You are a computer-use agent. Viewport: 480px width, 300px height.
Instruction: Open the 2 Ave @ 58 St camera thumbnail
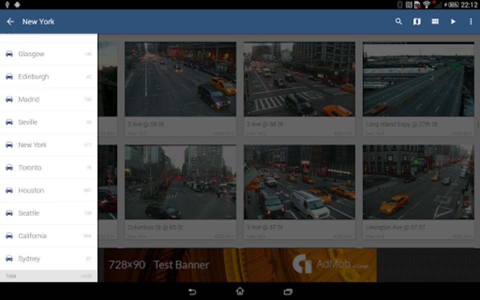299,79
